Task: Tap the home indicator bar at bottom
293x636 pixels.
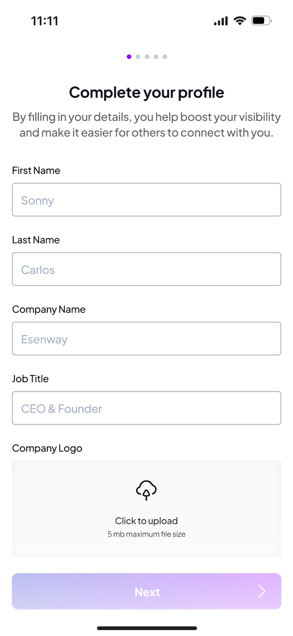Action: 147,628
